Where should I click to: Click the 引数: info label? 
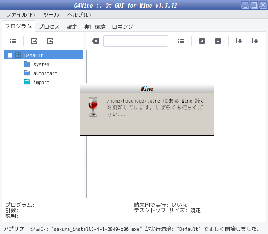point(12,210)
